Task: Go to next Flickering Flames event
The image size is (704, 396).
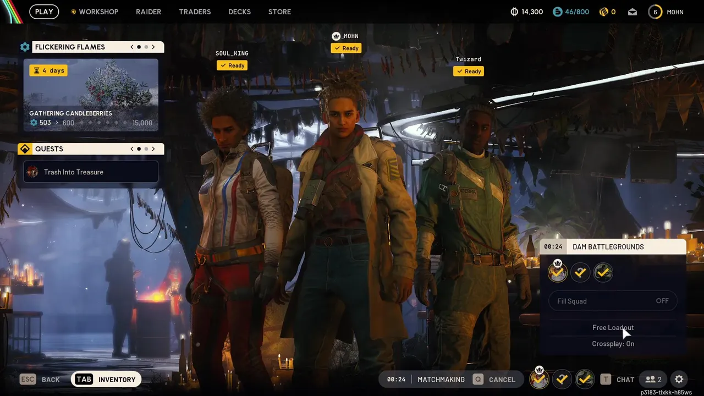Action: point(153,47)
